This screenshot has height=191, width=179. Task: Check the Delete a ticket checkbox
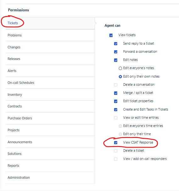point(116,151)
